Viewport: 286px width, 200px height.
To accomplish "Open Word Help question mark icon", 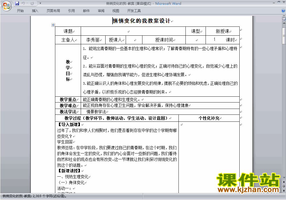I will point(283,11).
